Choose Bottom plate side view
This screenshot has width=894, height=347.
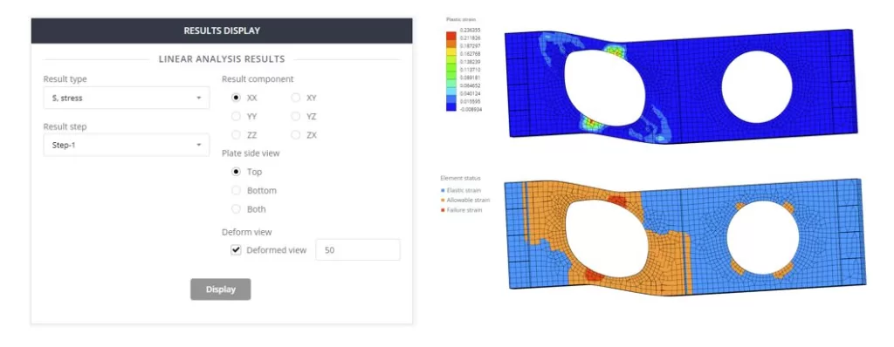236,190
